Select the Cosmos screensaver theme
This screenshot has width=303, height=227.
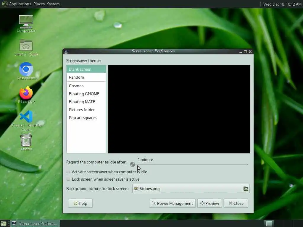tap(86, 86)
